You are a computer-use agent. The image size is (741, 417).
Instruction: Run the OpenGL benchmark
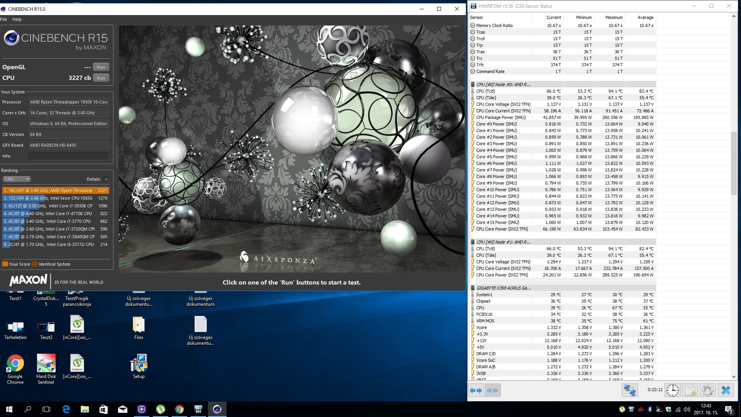101,67
